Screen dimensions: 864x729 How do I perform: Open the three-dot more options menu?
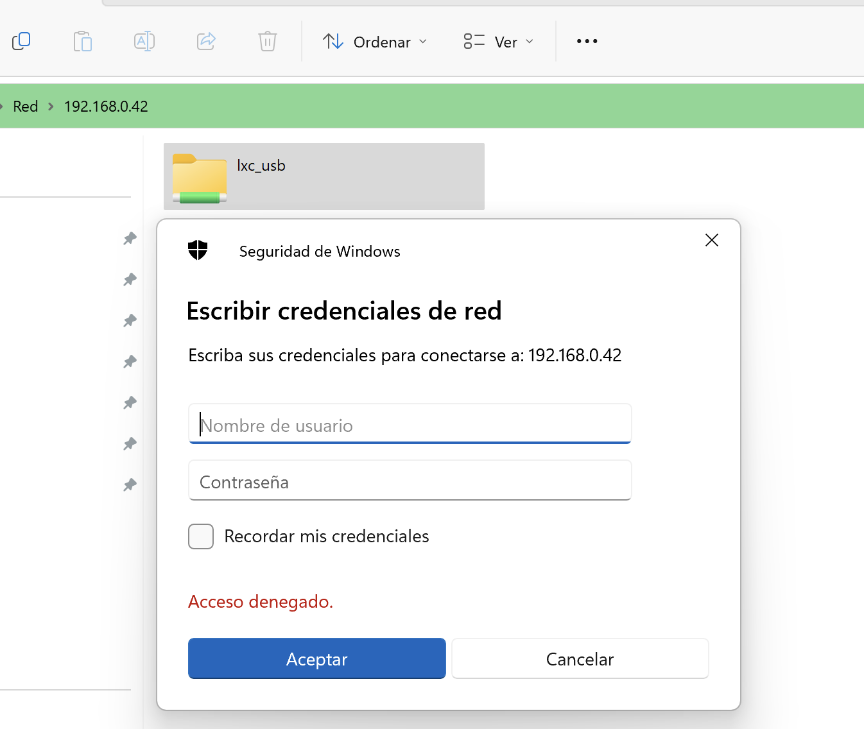[x=587, y=41]
